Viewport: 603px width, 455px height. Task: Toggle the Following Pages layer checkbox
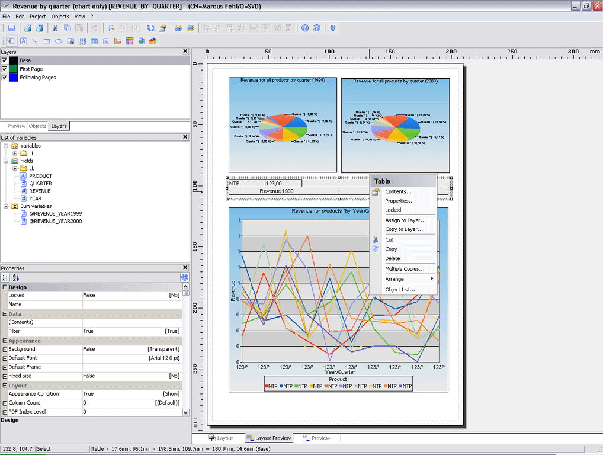[5, 77]
